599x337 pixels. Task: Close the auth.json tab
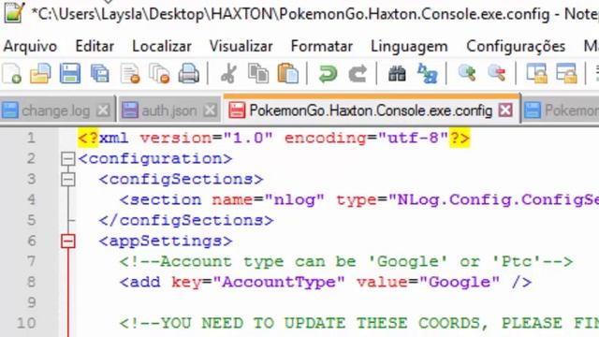(210, 110)
